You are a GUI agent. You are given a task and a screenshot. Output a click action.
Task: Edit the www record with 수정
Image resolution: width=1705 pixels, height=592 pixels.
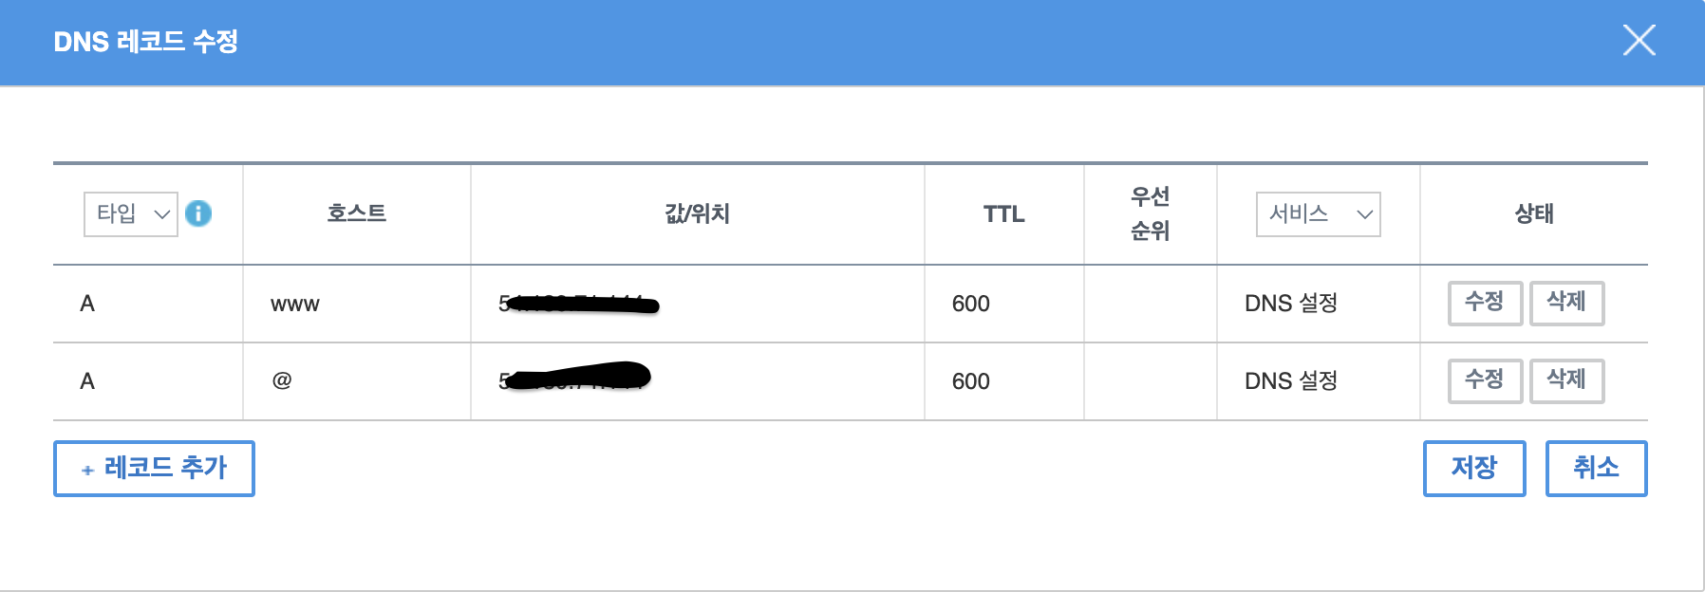pos(1485,303)
